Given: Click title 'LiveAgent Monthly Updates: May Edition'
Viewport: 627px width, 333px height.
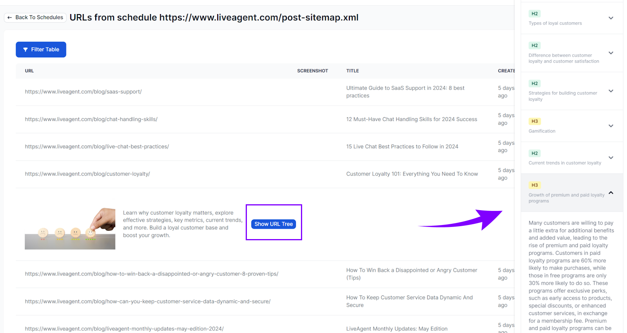Looking at the screenshot, I should click(397, 329).
